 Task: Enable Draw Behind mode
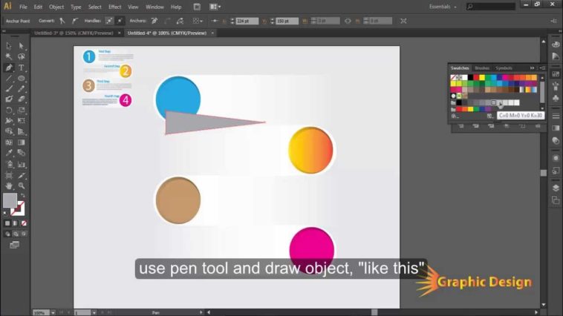coord(16,234)
